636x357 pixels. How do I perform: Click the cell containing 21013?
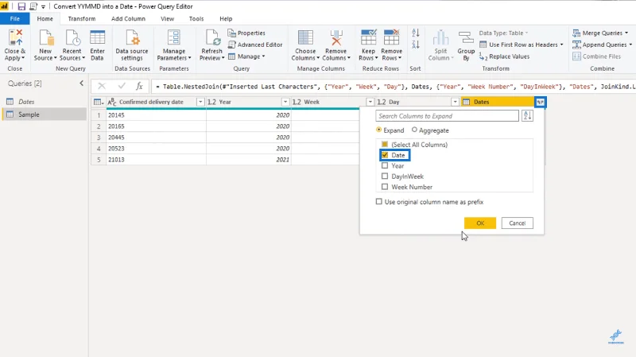point(156,160)
